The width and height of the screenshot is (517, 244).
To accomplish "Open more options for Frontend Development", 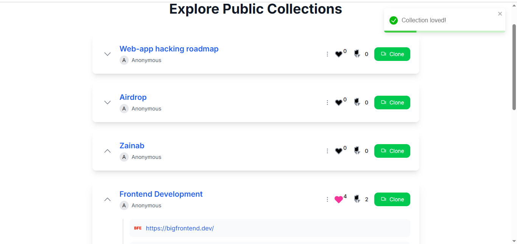I will (x=327, y=199).
